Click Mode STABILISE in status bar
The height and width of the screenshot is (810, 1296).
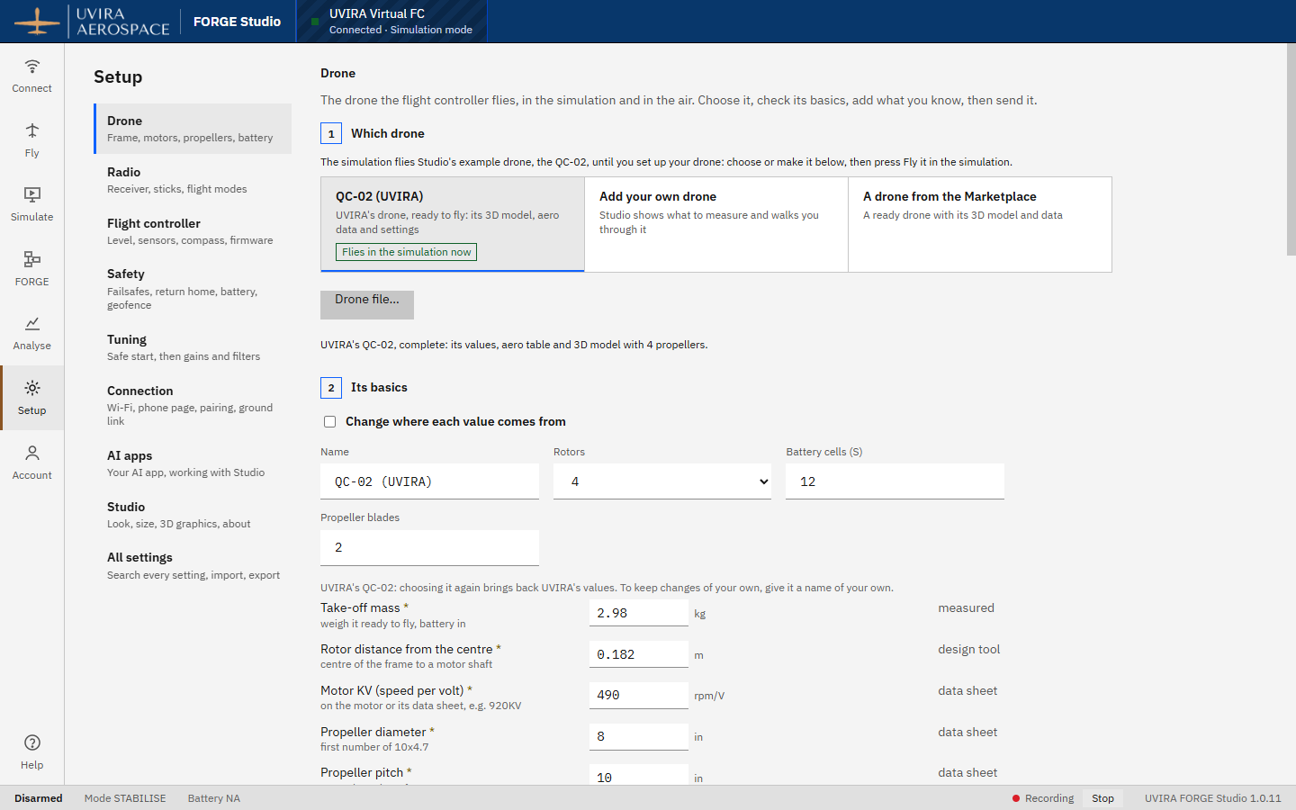pyautogui.click(x=125, y=798)
